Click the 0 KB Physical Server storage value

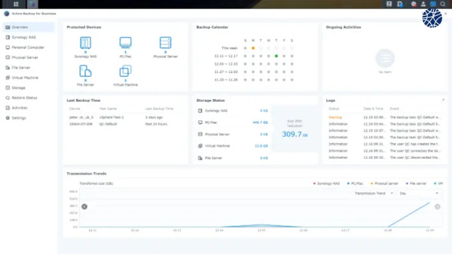click(264, 134)
